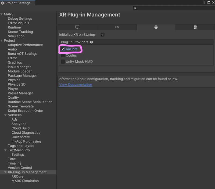Switch to the WebGL HTML5 platform tab
This screenshot has width=215, height=189.
coord(195,27)
